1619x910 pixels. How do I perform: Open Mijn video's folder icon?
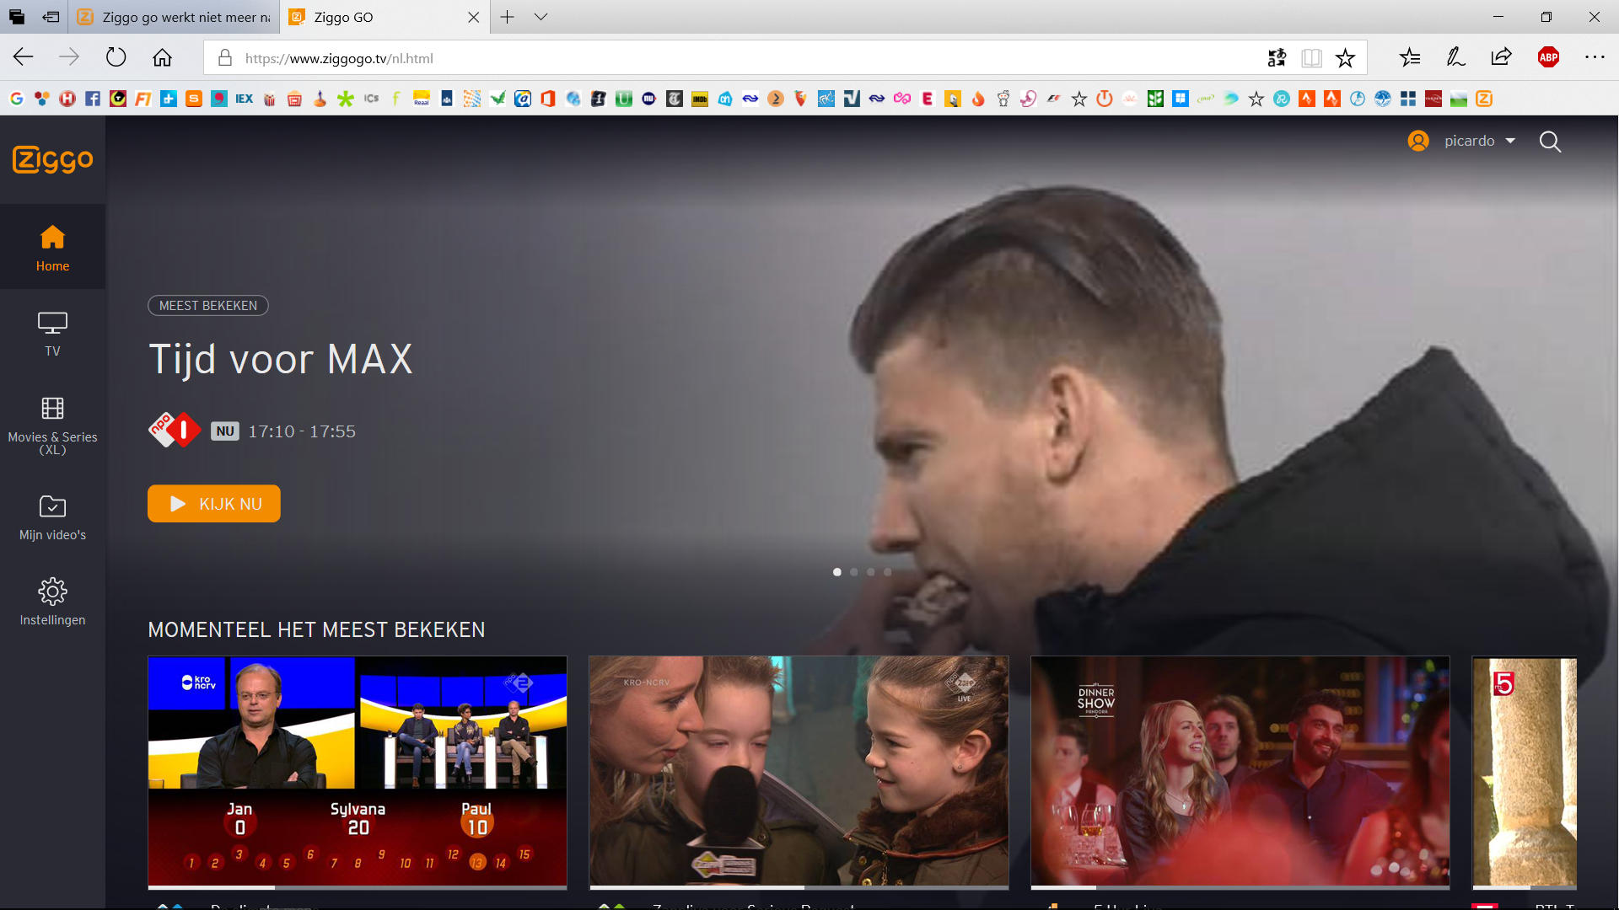click(52, 506)
